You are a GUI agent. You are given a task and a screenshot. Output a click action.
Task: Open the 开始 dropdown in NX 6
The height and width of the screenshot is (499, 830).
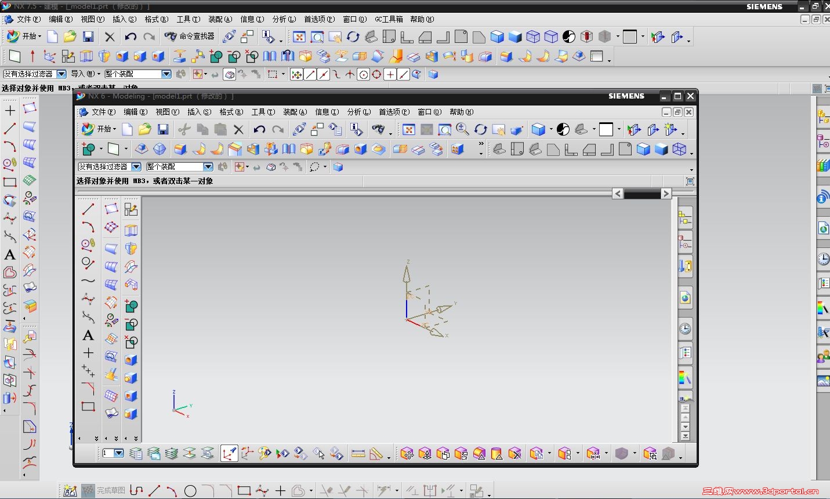pos(99,129)
